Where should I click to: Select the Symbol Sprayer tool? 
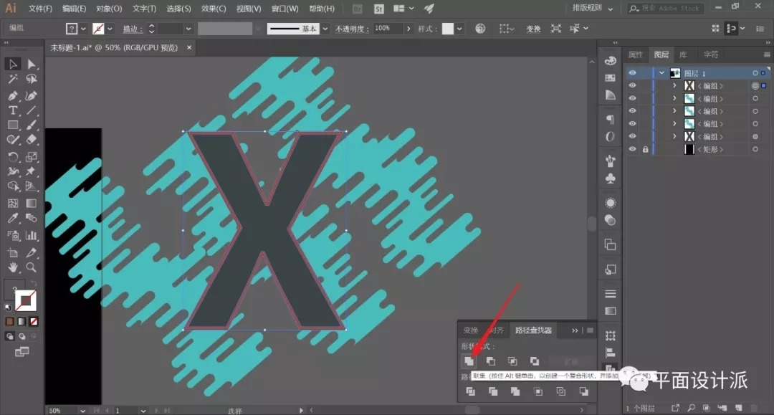coord(13,235)
